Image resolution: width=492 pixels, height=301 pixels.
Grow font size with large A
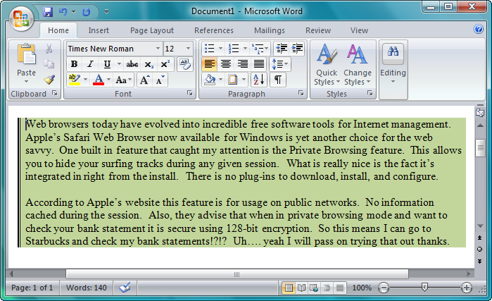[145, 80]
